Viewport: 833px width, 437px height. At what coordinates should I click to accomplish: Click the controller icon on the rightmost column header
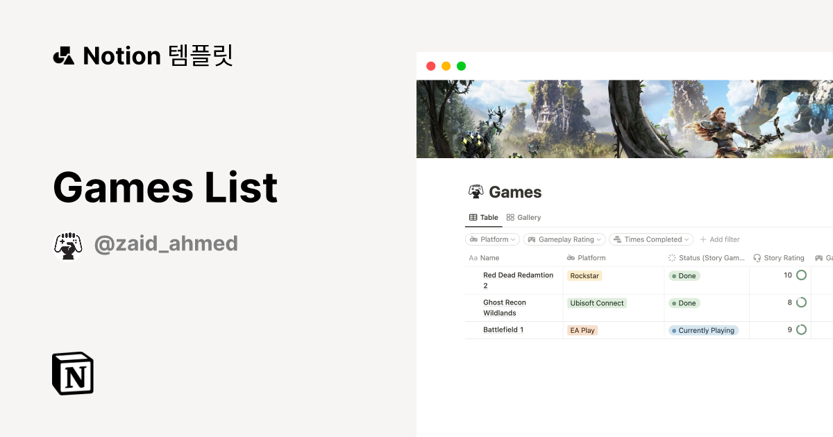click(x=821, y=257)
